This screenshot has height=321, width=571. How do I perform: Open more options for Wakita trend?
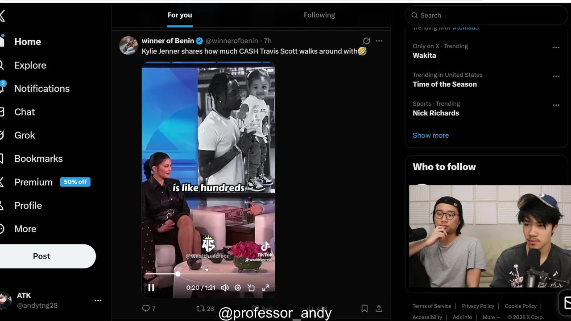556,48
